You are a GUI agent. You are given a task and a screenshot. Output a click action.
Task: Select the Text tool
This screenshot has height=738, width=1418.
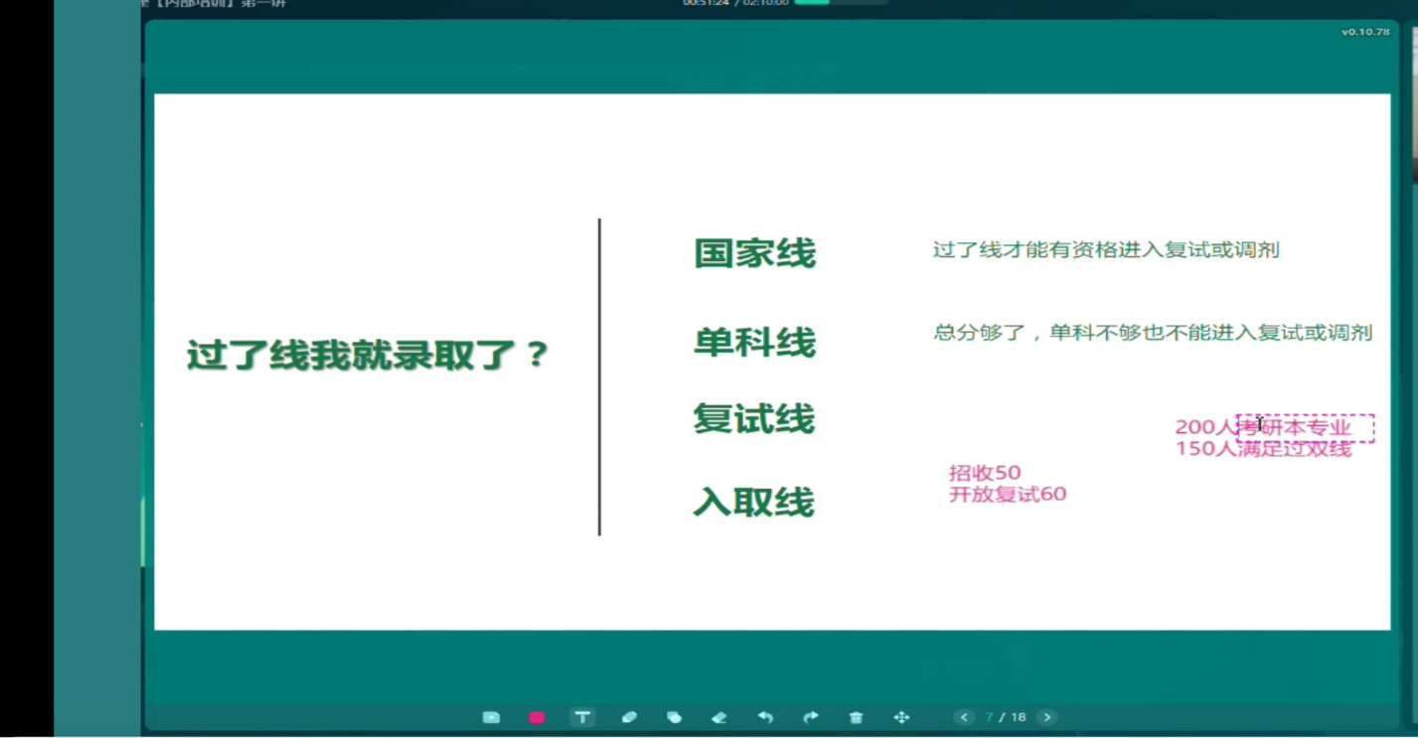tap(582, 717)
